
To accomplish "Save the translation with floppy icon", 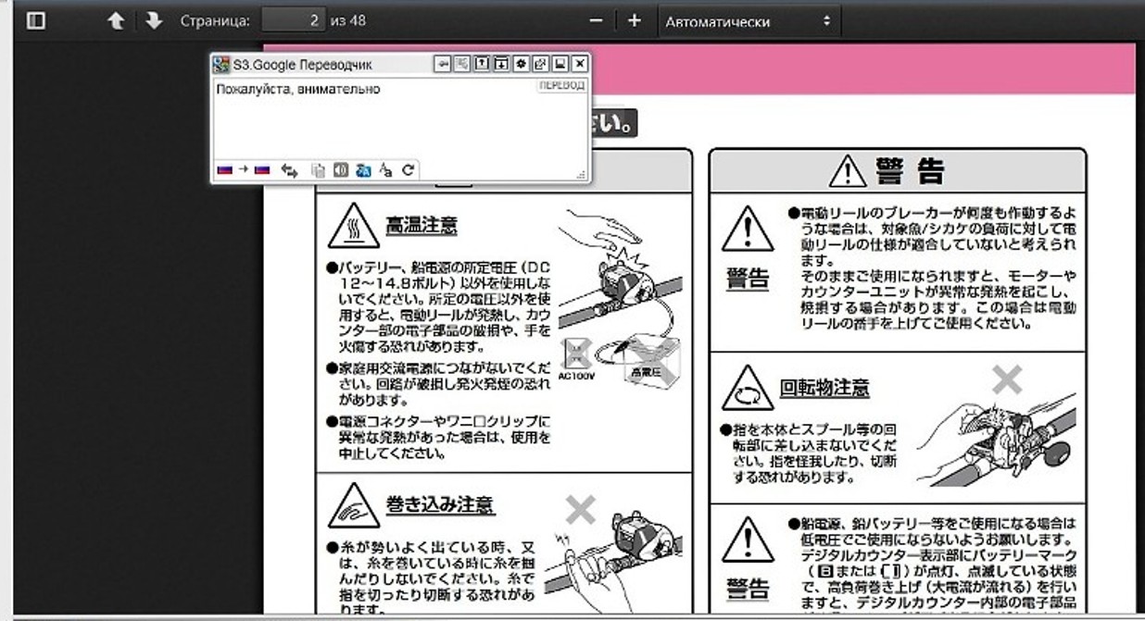I will 560,64.
